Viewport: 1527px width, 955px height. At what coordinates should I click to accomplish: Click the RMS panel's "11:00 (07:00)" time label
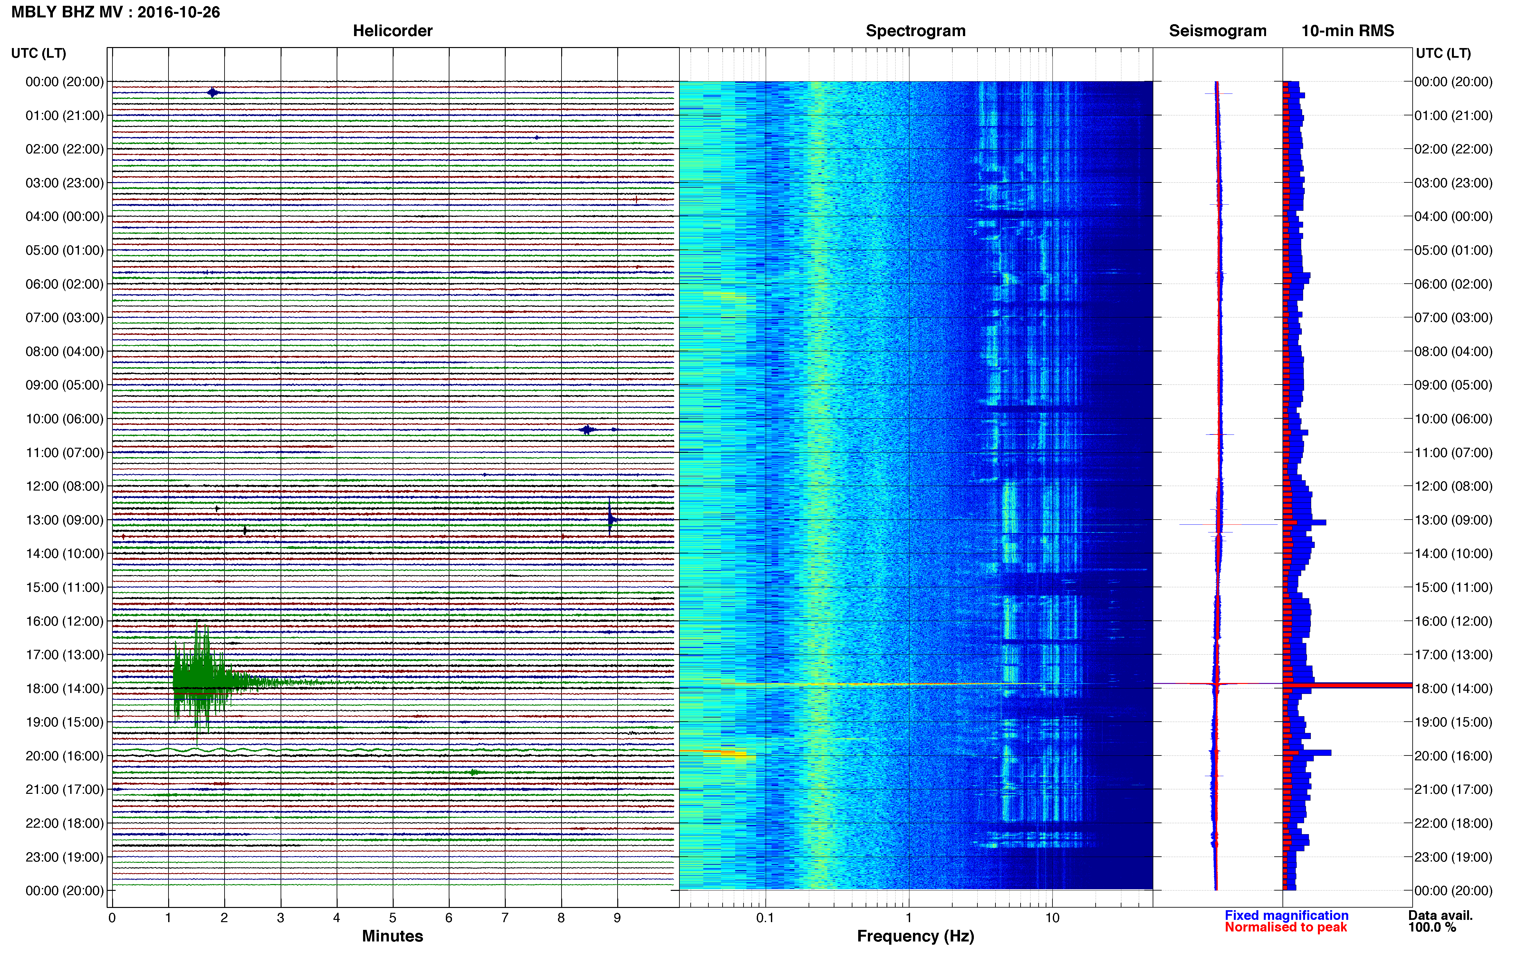point(1453,453)
